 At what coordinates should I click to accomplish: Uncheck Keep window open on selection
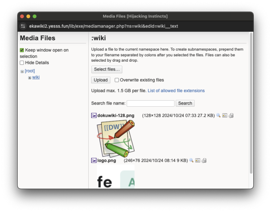[x=22, y=50]
